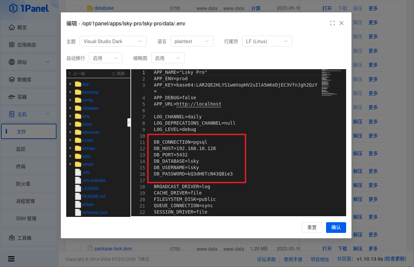Open the 语言 plaintext dropdown
This screenshot has height=267, width=414.
[192, 41]
